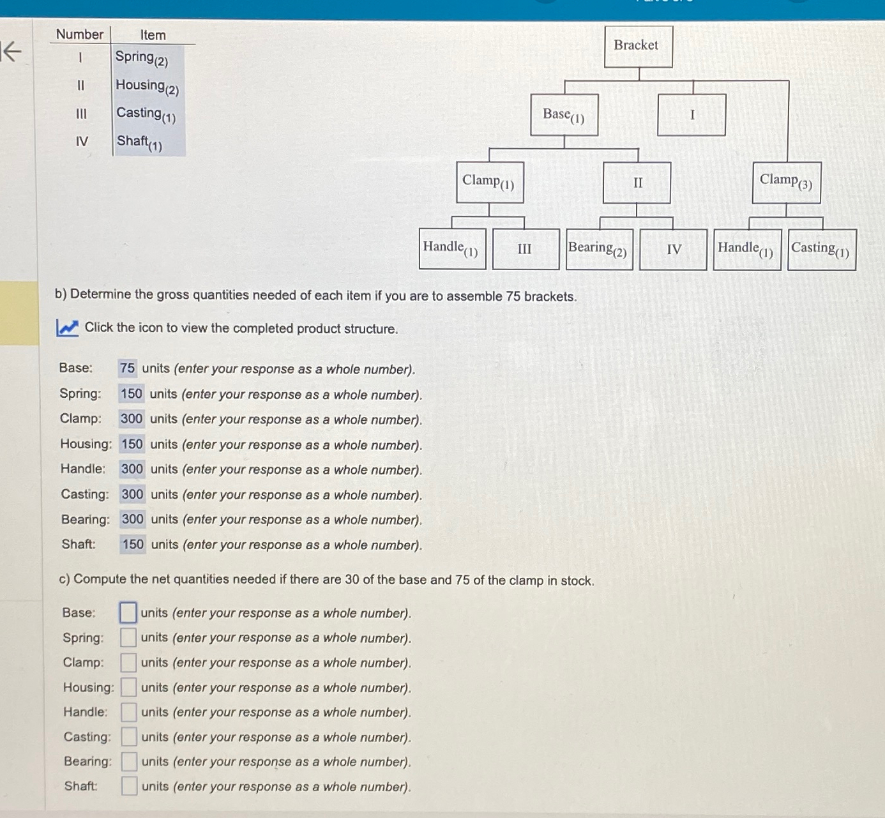The image size is (885, 818).
Task: Click the Clamp(1) box in product structure
Action: 490,183
